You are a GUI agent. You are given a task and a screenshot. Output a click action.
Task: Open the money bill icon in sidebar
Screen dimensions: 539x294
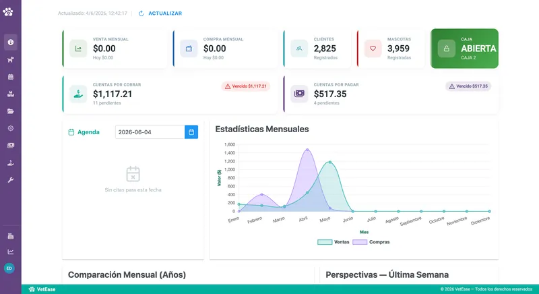pos(11,146)
